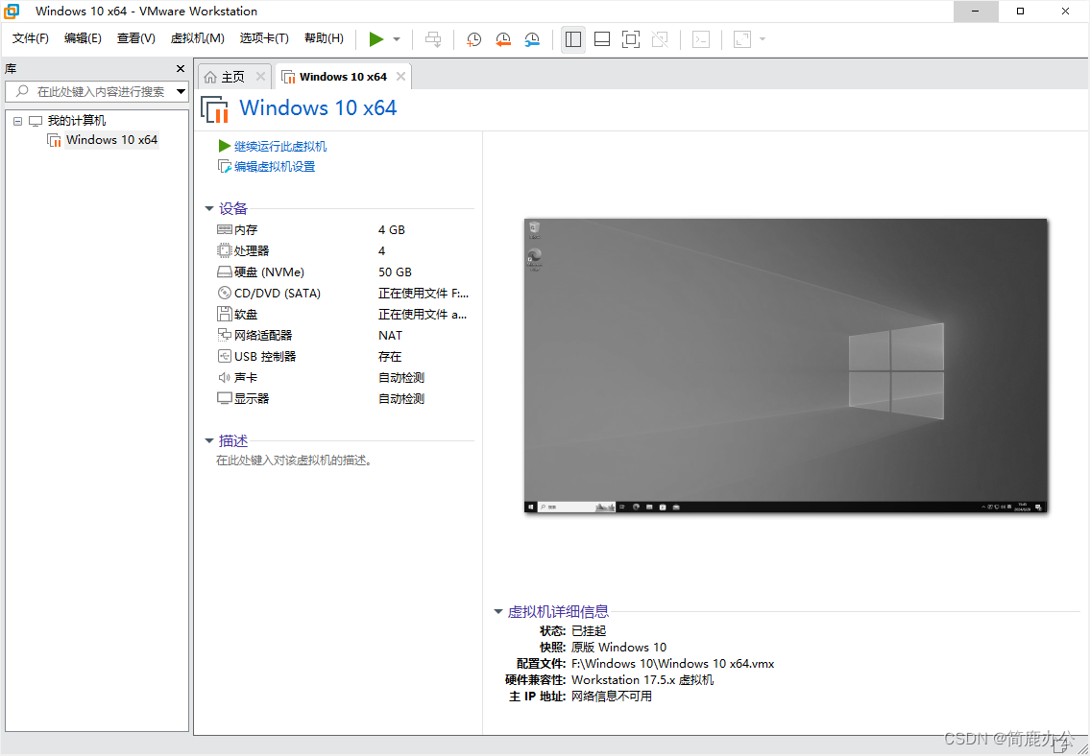Open the 编辑(E) menu
The height and width of the screenshot is (756, 1090).
click(83, 39)
